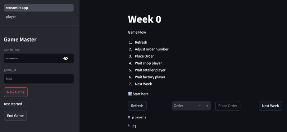Viewport: 287px width, 132px height.
Task: Open the streamlit app page in sidebar
Action: (39, 8)
